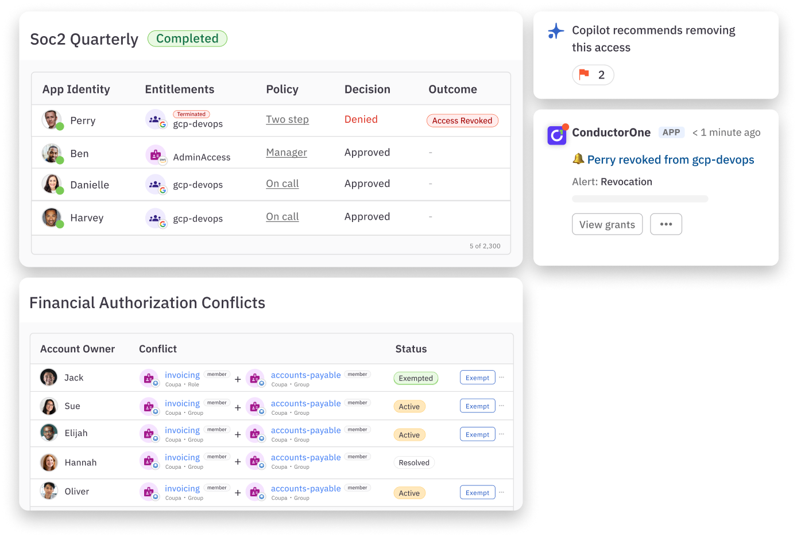797x537 pixels.
Task: Open the Two step policy link
Action: (287, 119)
